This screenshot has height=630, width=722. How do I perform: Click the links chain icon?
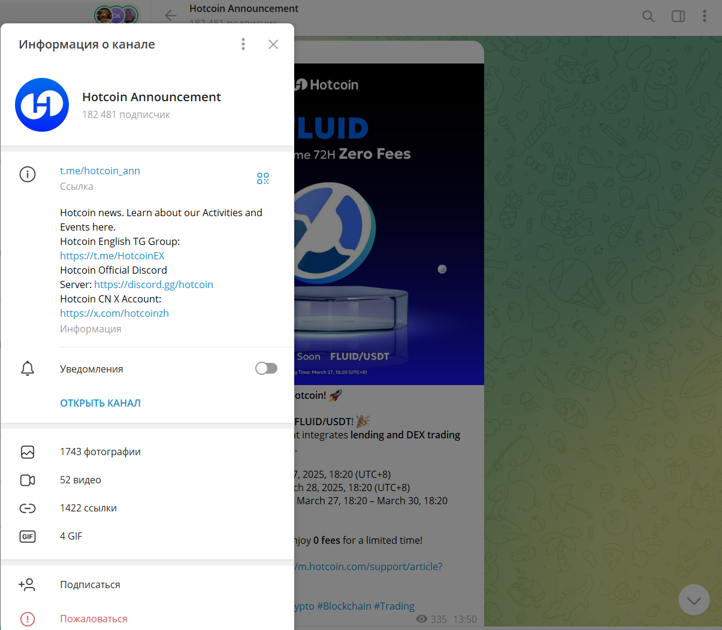(28, 508)
